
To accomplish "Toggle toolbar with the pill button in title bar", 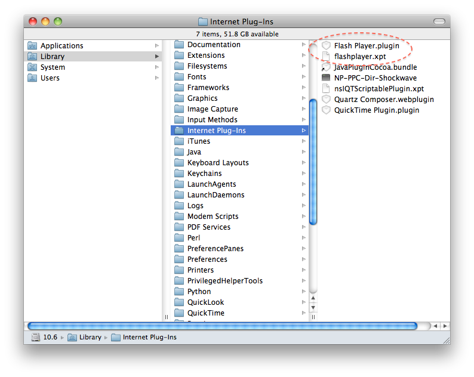I will pos(439,21).
